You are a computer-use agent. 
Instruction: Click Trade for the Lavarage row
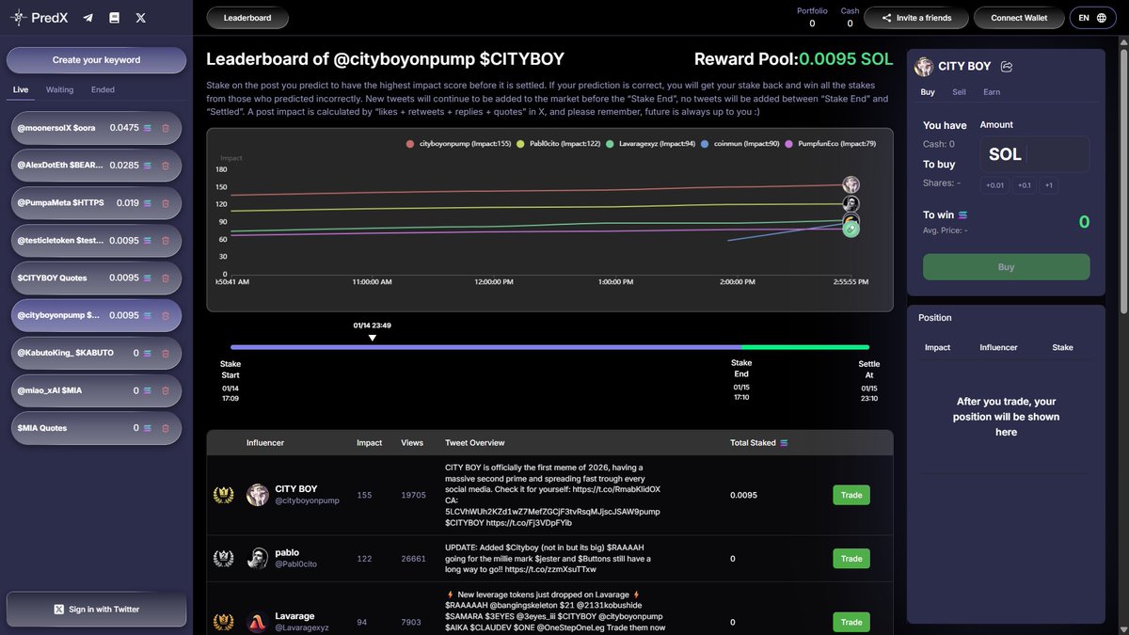pyautogui.click(x=851, y=622)
